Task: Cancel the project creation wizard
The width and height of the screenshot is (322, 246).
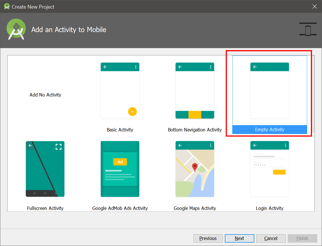Action: point(271,238)
